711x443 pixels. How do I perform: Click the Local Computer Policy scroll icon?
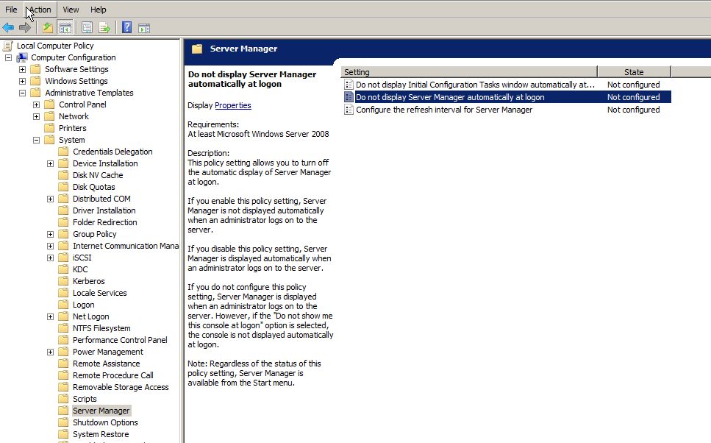point(7,46)
